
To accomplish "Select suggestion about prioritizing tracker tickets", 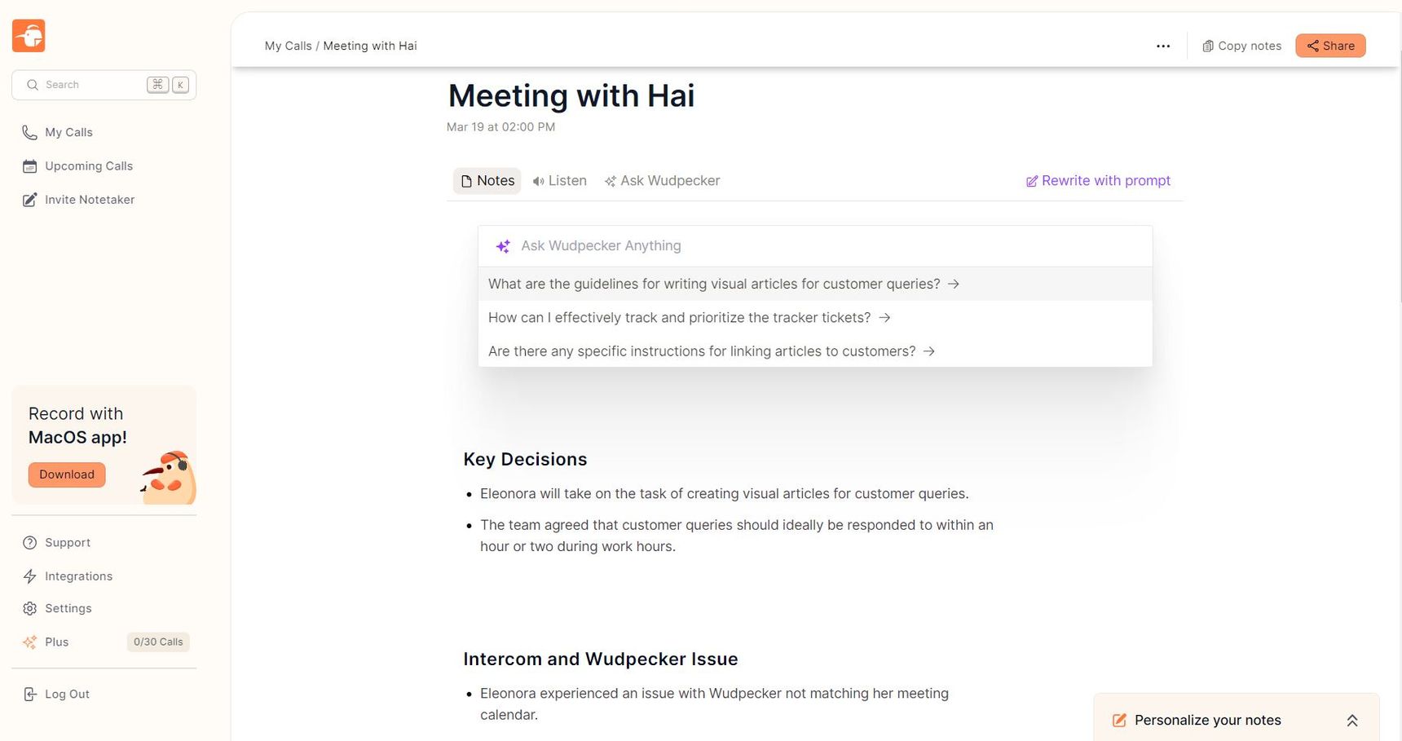I will coord(815,318).
